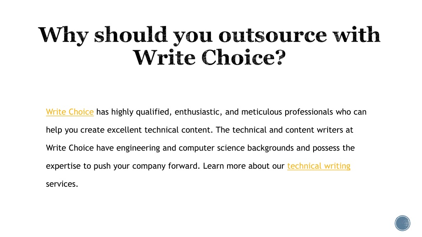Image resolution: width=422 pixels, height=237 pixels.
Task: Click the word should in the heading
Action: pyautogui.click(x=131, y=35)
